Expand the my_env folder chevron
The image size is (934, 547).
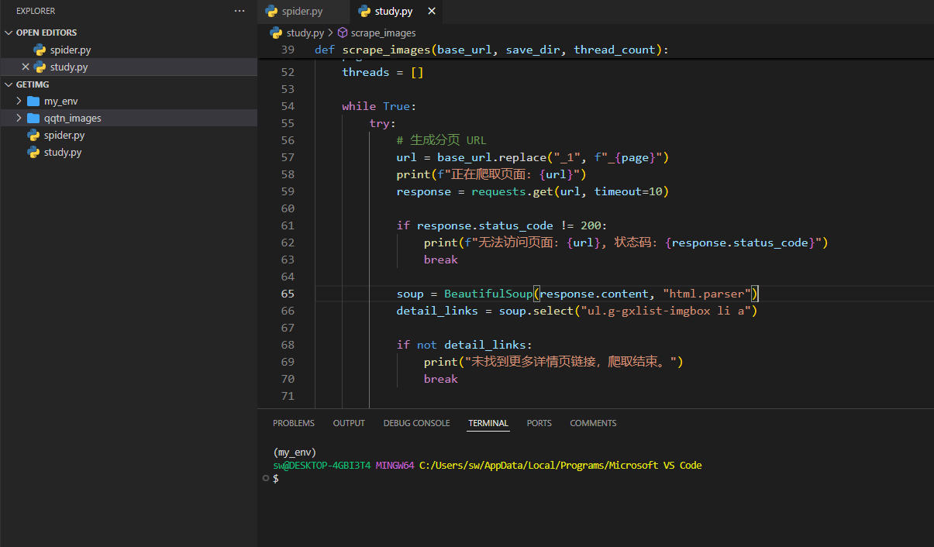coord(19,101)
